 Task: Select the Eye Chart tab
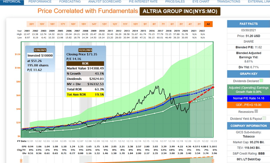pyautogui.click(x=201, y=2)
